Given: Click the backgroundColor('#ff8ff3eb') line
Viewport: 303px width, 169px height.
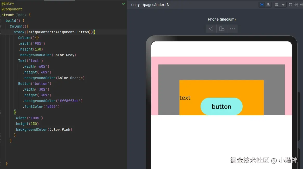Looking at the screenshot, I should [53, 101].
